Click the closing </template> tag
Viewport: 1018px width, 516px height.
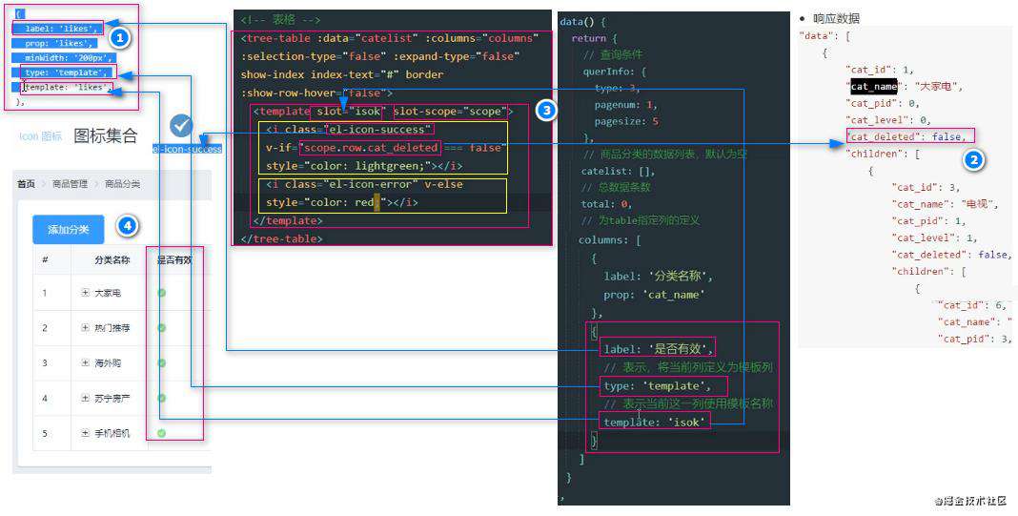288,220
